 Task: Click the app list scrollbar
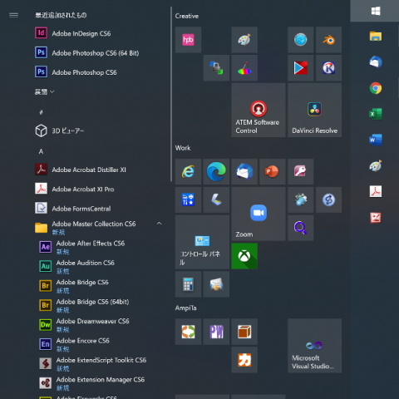point(171,94)
